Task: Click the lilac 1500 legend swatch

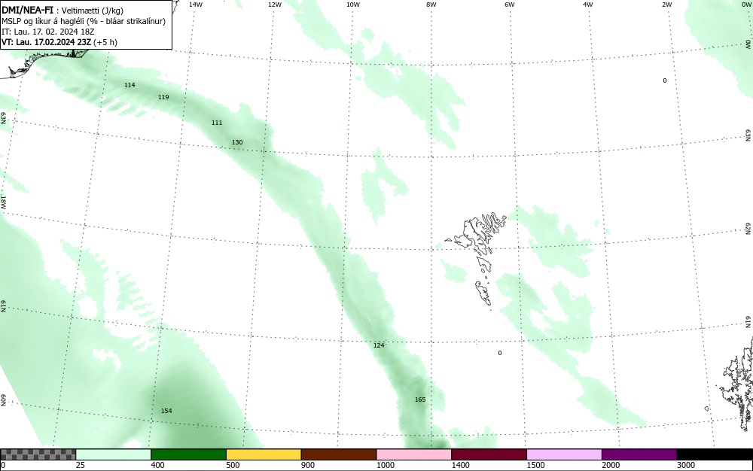Action: (x=564, y=454)
